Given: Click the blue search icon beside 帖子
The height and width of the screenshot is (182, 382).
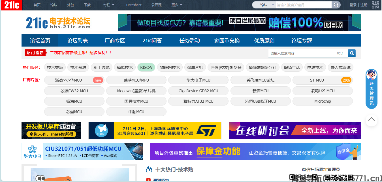Looking at the screenshot, I should coord(352,53).
